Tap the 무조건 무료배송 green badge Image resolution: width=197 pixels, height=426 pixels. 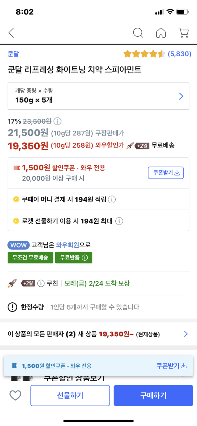(x=30, y=258)
